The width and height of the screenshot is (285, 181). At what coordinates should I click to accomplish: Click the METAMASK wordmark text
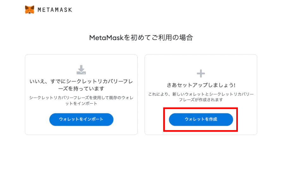pos(55,10)
